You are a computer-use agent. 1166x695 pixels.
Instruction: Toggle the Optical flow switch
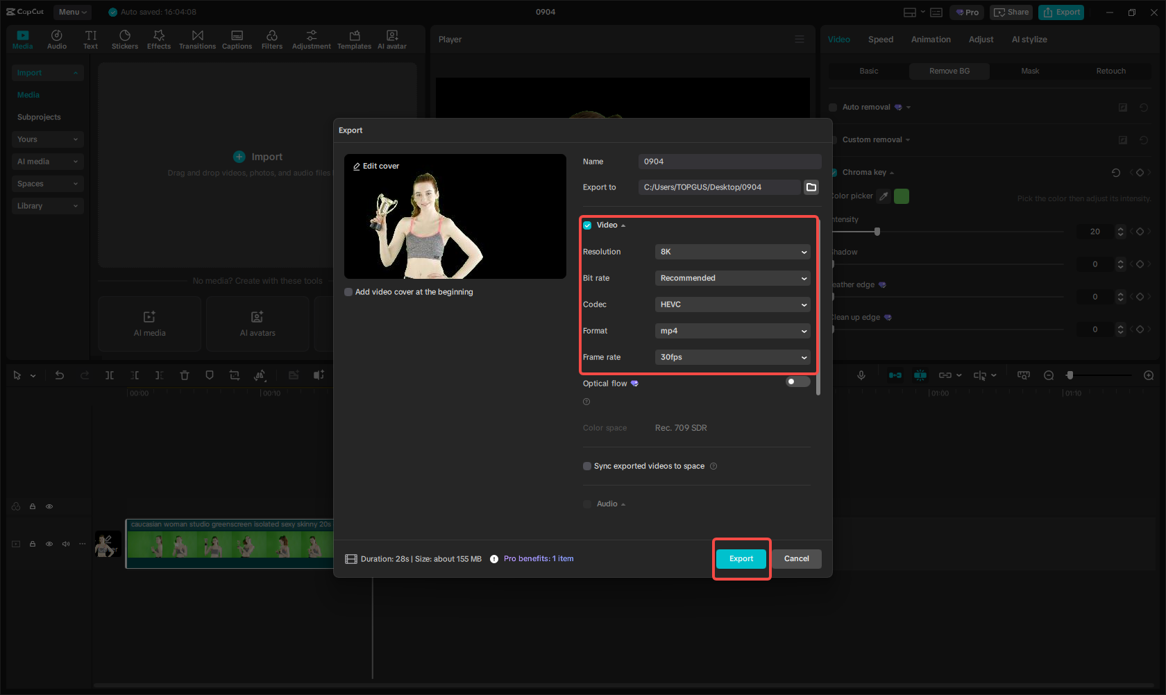pyautogui.click(x=797, y=381)
